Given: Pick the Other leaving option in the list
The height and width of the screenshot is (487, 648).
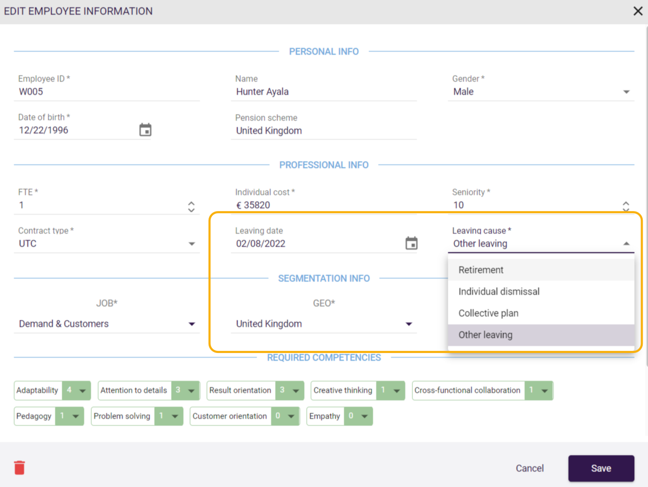Looking at the screenshot, I should click(x=485, y=335).
